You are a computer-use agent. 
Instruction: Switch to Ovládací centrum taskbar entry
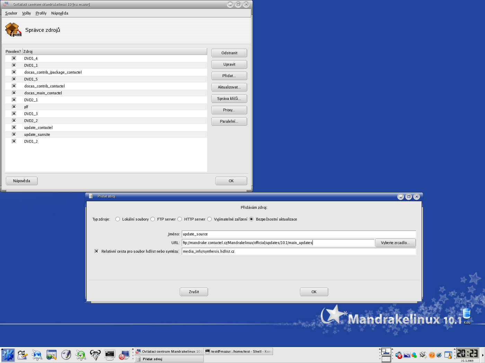(x=169, y=352)
